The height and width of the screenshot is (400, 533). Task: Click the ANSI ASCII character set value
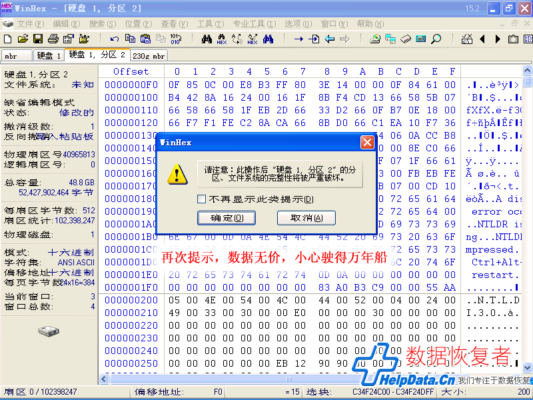76,263
